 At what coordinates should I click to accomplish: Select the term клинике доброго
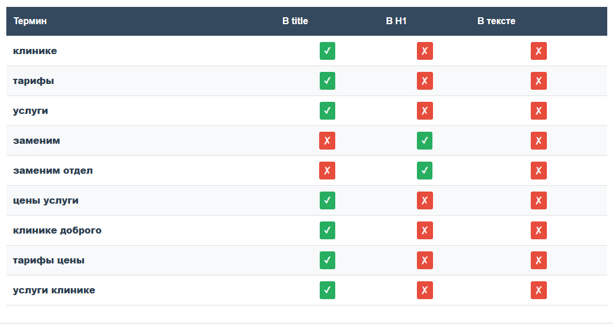click(57, 230)
